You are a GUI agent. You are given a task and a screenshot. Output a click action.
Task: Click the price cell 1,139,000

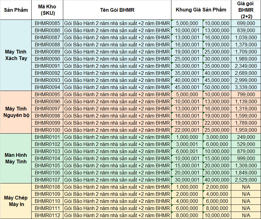(x=246, y=101)
